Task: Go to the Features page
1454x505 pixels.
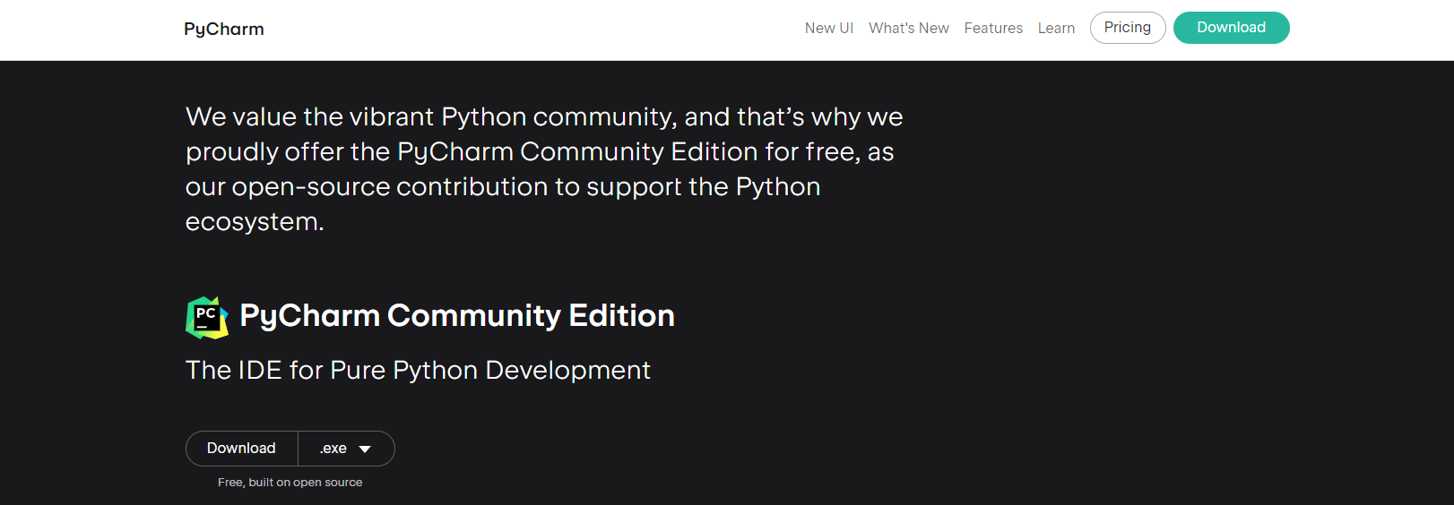Action: 993,28
